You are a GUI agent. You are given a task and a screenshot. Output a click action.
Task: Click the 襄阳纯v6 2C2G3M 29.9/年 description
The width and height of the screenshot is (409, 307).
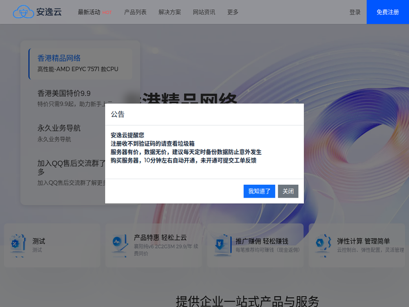click(x=166, y=250)
